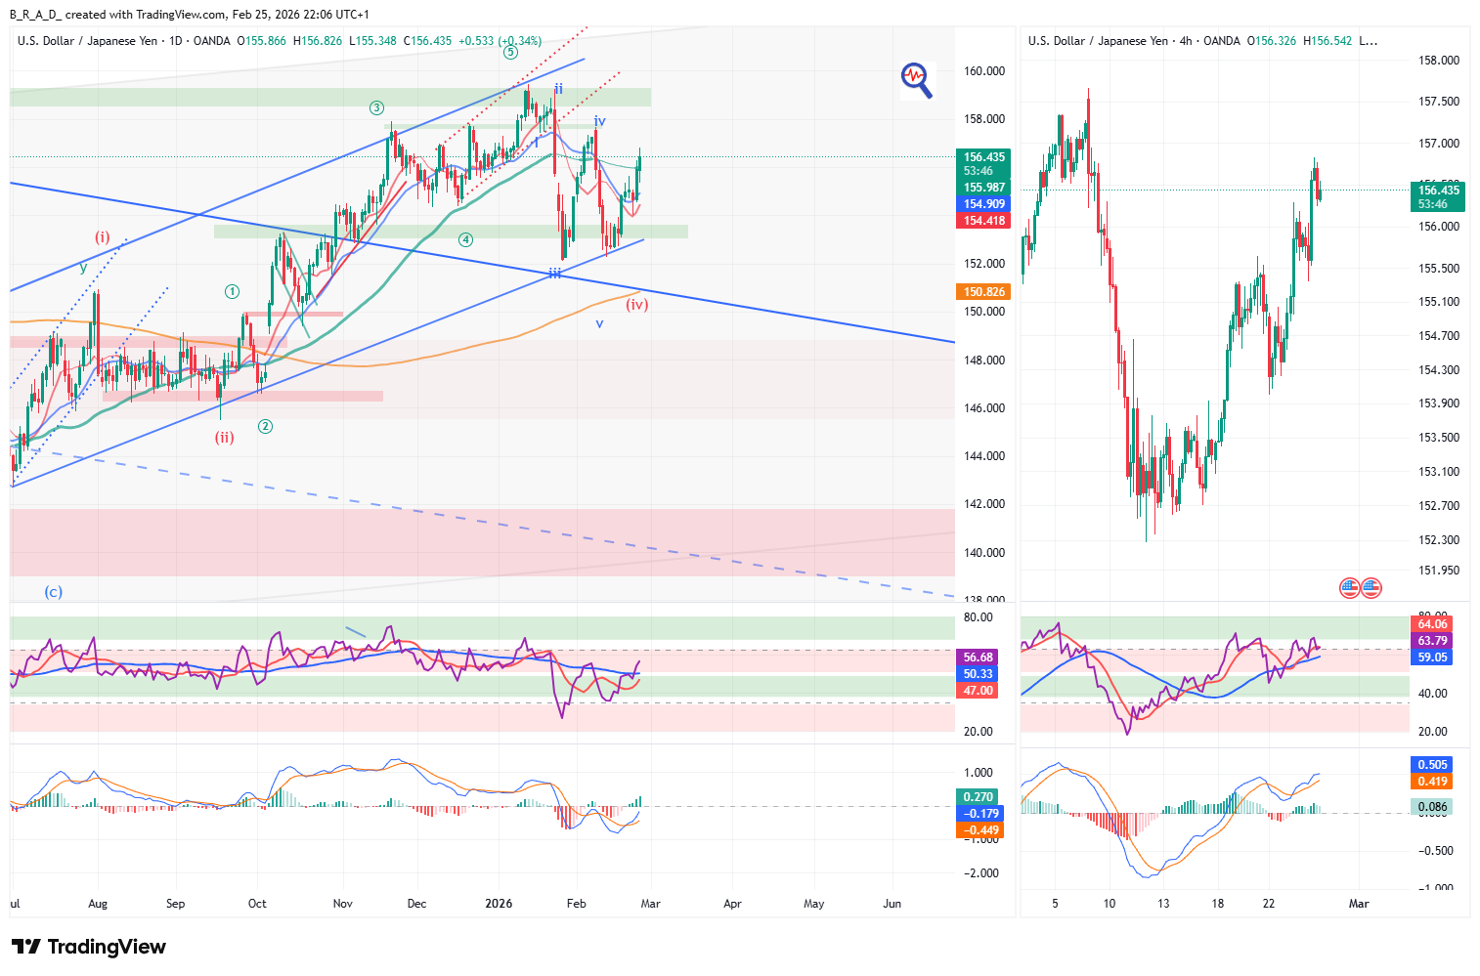Open the left US flag economic event
This screenshot has width=1480, height=976.
(x=1350, y=588)
